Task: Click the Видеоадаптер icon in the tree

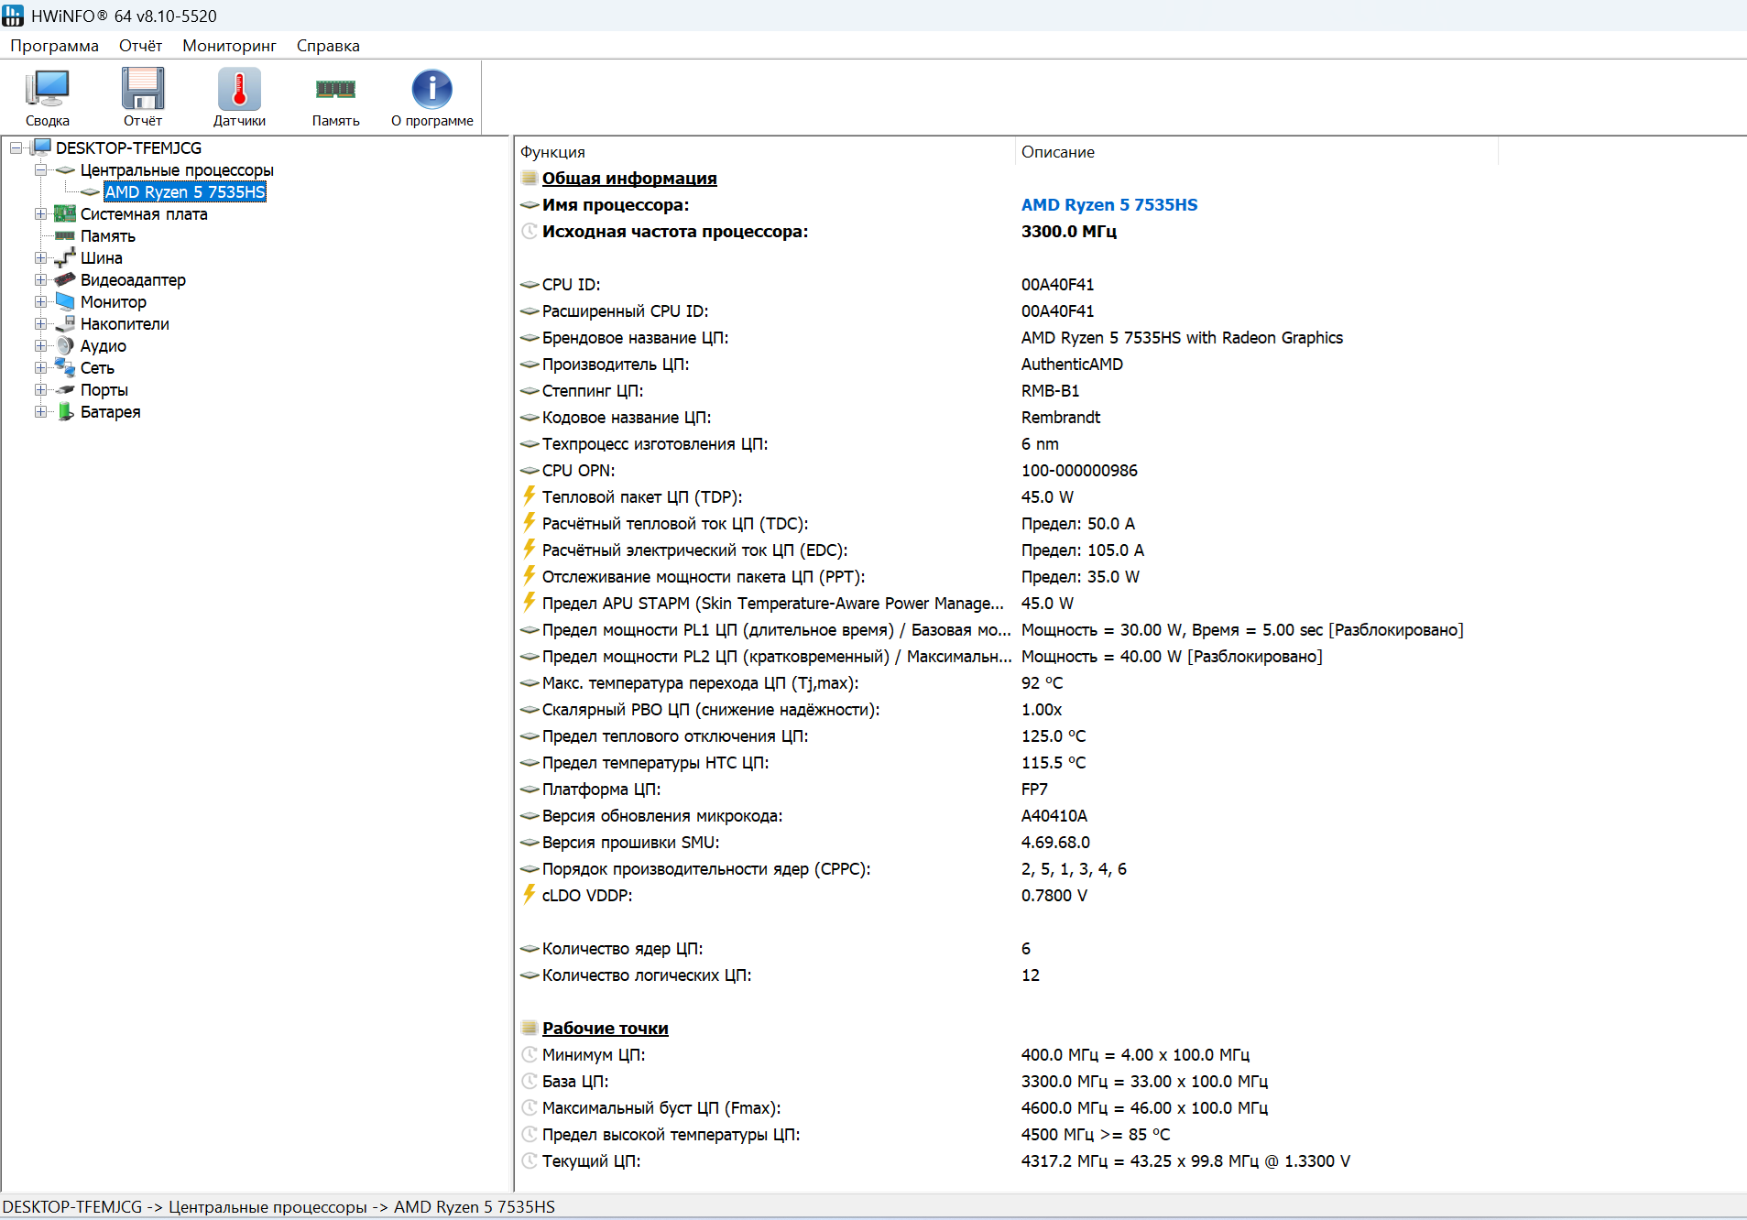Action: [65, 280]
